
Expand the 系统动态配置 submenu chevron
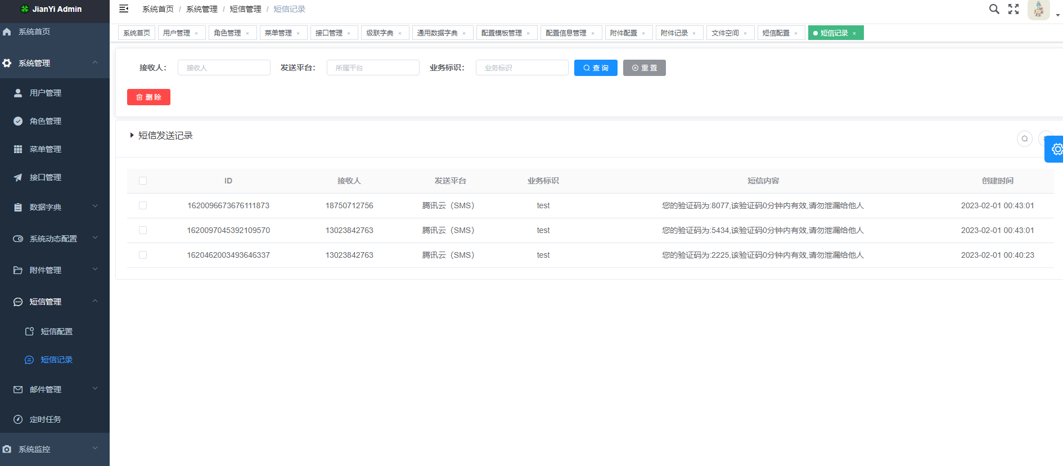[95, 238]
